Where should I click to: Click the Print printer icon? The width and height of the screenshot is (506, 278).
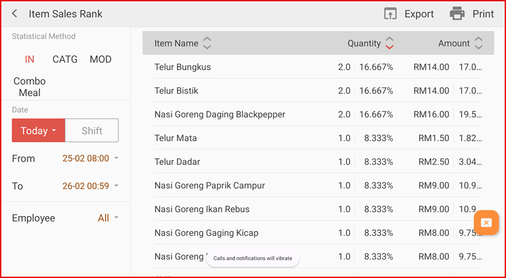[x=457, y=14]
